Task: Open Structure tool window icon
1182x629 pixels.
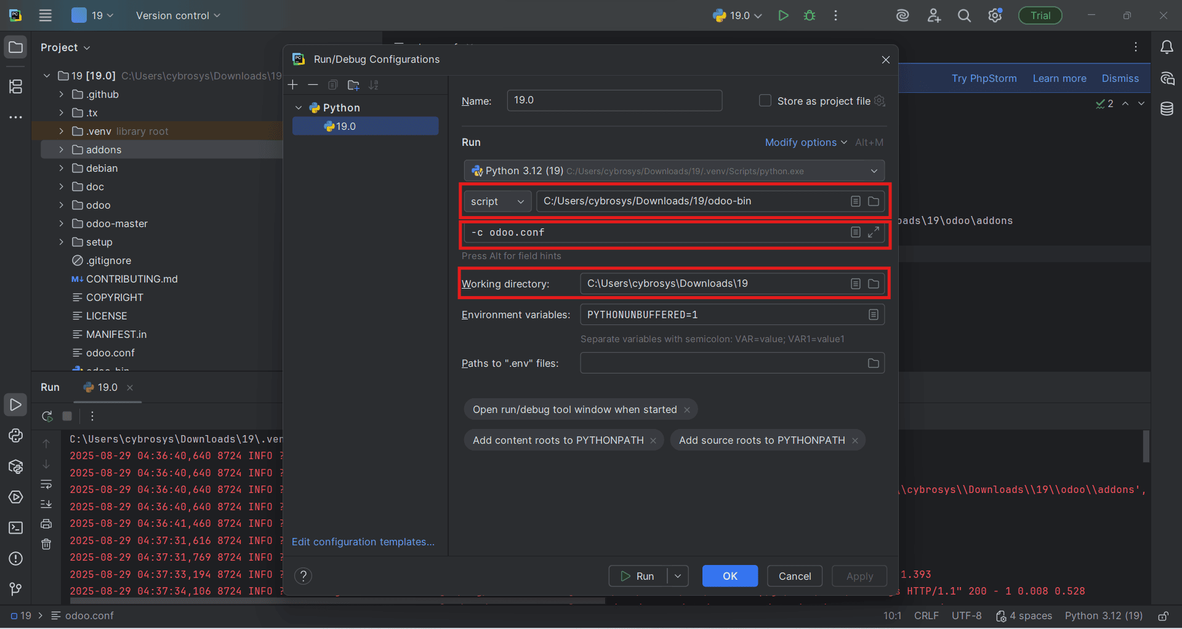Action: click(16, 87)
